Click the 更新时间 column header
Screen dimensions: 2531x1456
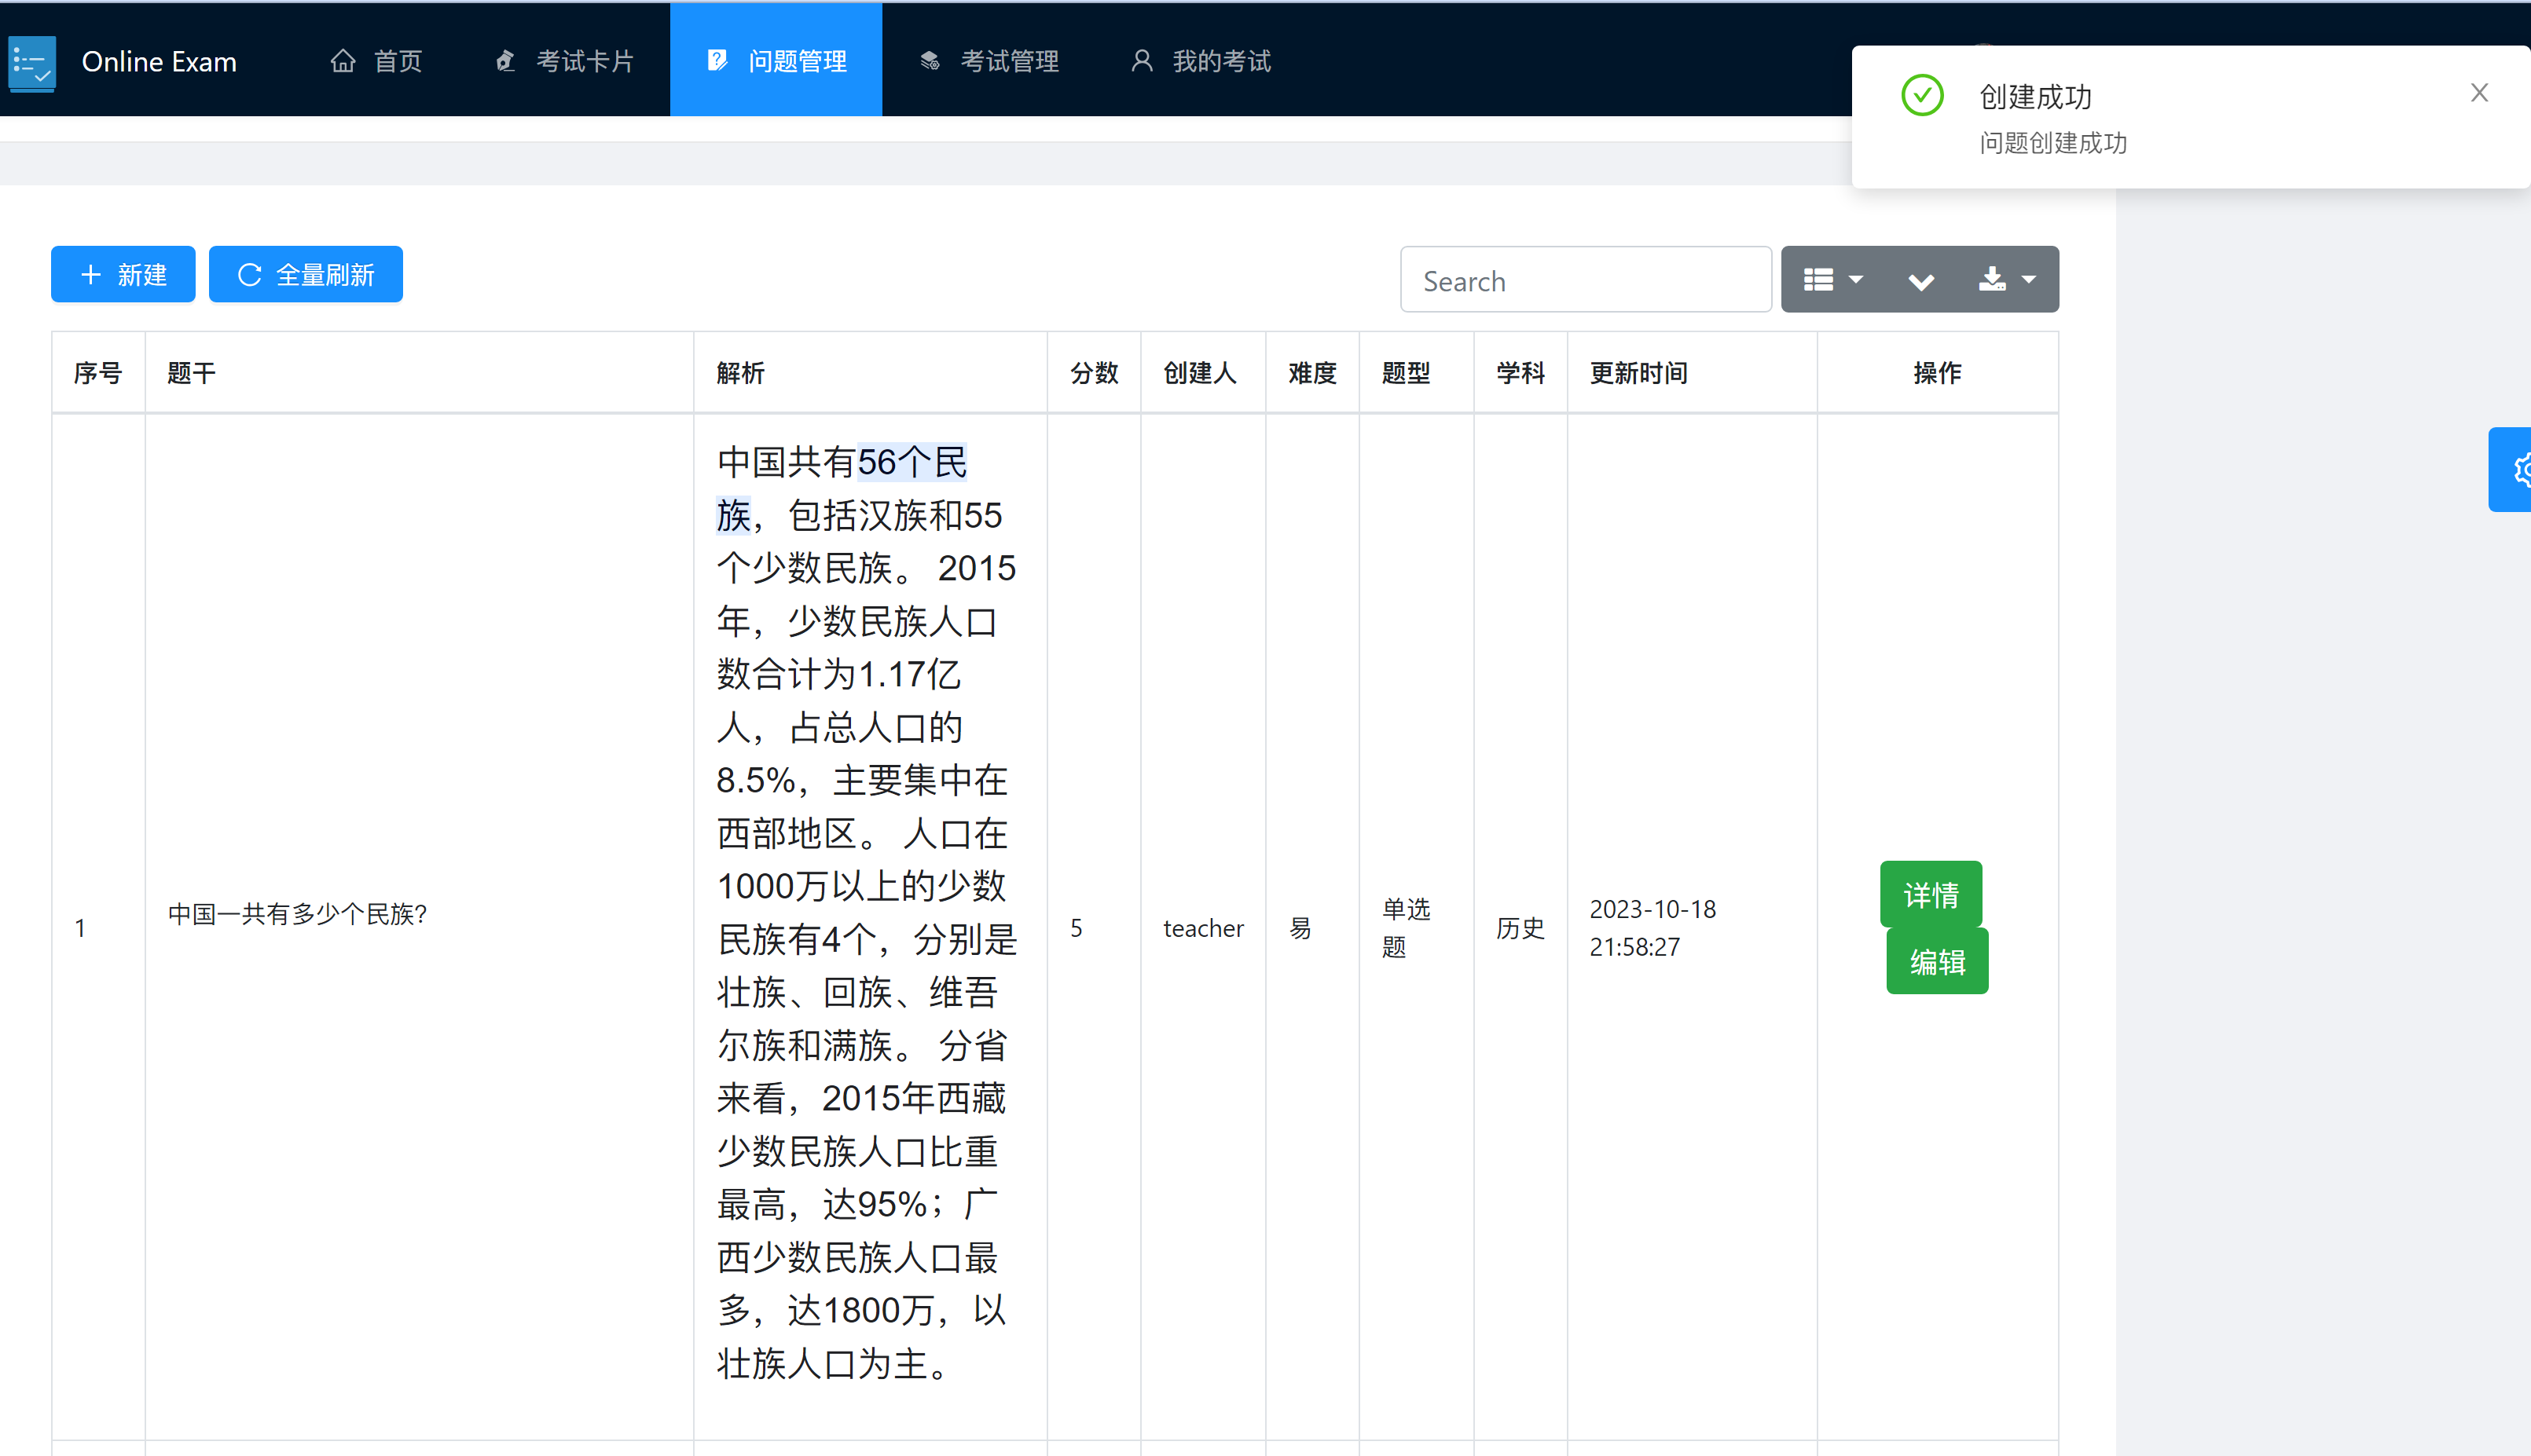click(1638, 373)
